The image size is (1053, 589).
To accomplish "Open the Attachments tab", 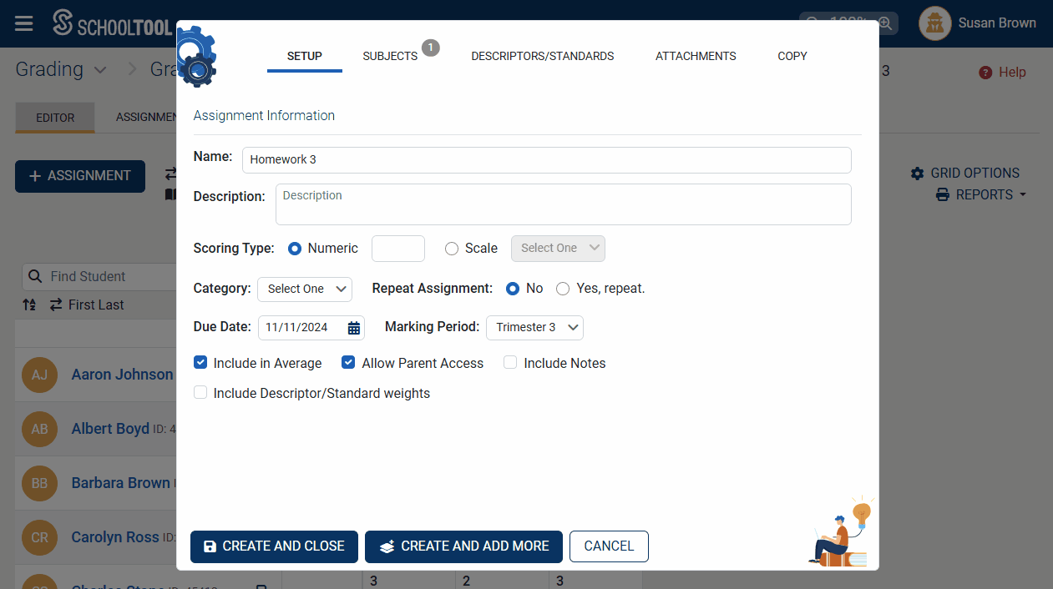I will 696,57.
